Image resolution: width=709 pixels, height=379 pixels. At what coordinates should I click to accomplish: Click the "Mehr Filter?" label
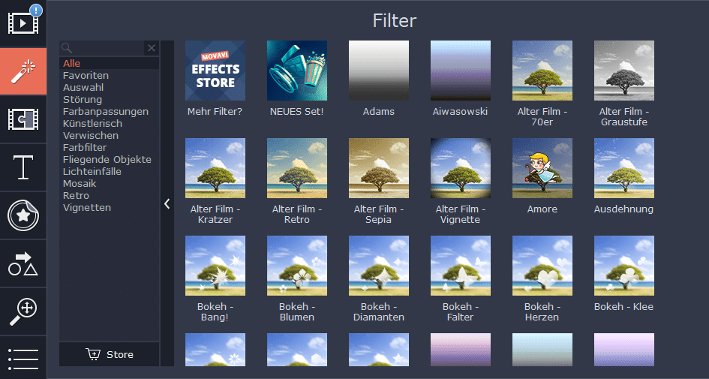pyautogui.click(x=215, y=112)
